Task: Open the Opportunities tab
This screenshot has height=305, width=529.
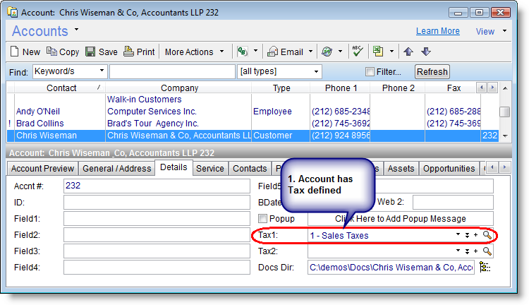Action: [x=449, y=168]
